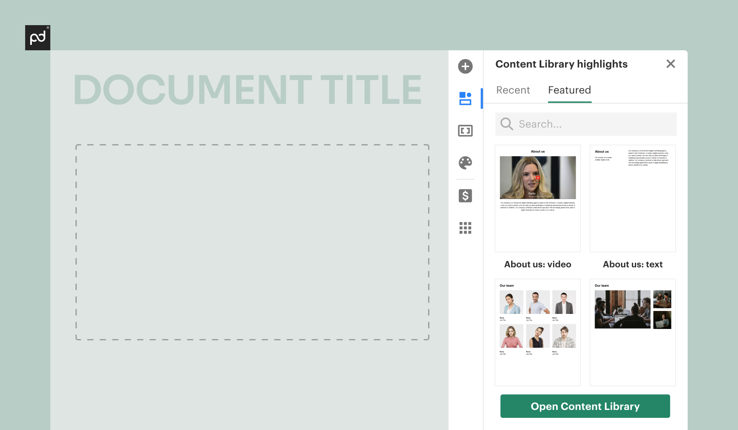Screen dimensions: 738x430
Task: Select the Featured tab
Action: click(569, 90)
